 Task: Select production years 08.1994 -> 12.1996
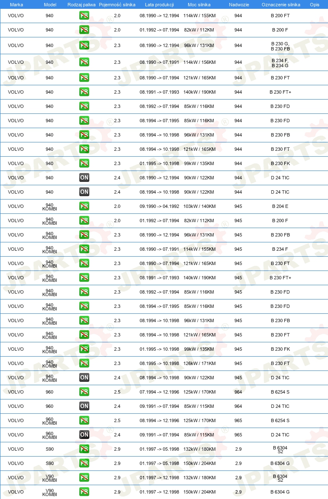coord(159,420)
